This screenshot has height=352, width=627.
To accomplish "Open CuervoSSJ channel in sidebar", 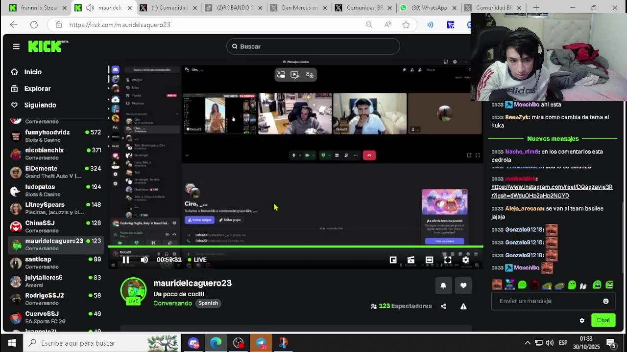I will 55,317.
